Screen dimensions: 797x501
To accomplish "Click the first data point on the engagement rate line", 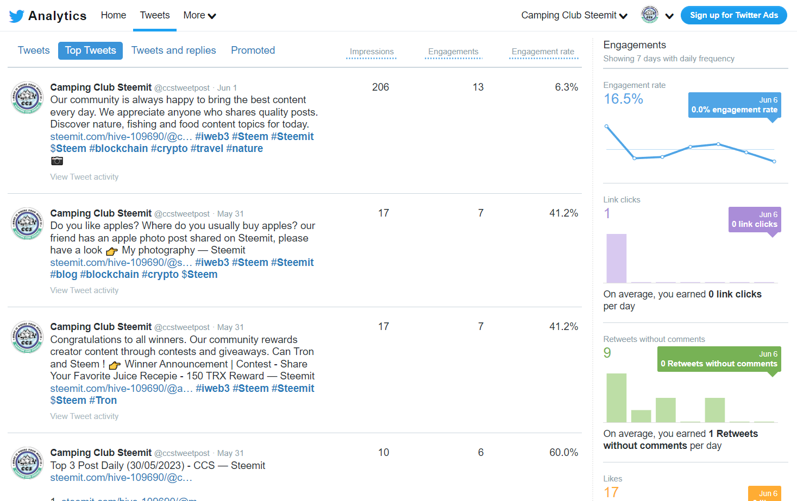I will [607, 126].
